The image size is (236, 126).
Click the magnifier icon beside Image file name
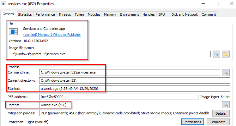[216, 54]
